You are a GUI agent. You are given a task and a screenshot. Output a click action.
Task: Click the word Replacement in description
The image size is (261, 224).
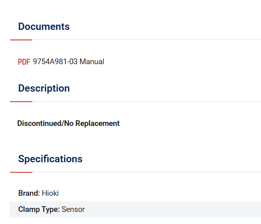pyautogui.click(x=97, y=124)
